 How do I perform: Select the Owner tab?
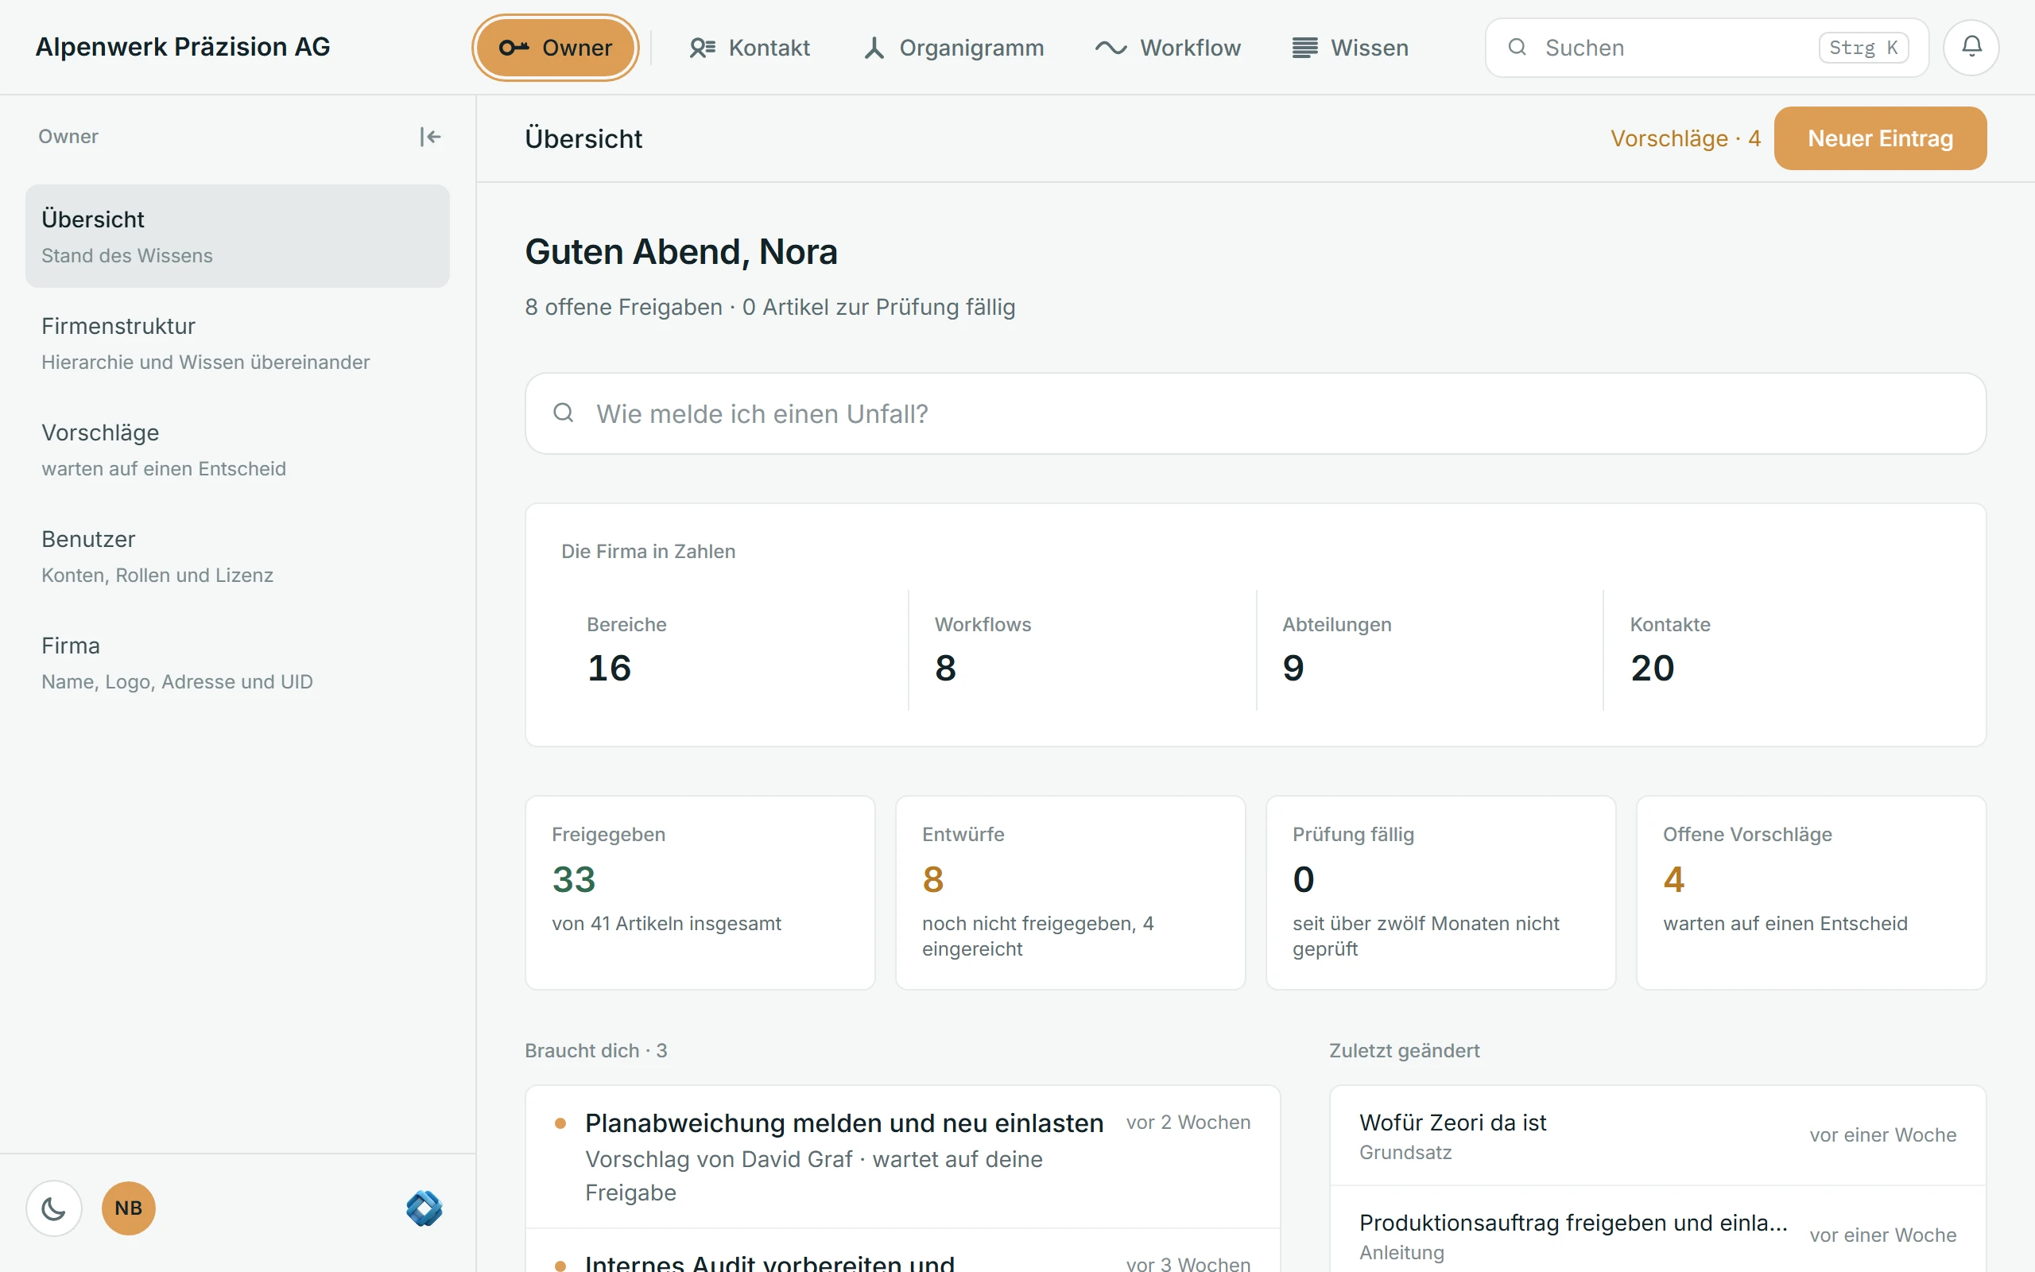pos(556,48)
